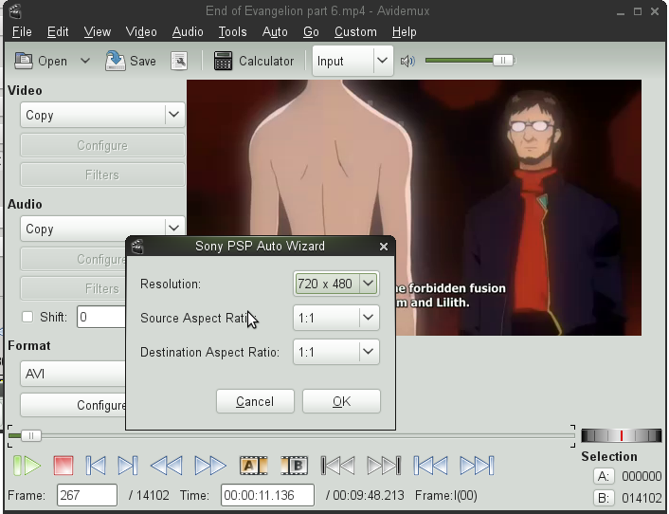
Task: Open the Video menu
Action: tap(141, 32)
